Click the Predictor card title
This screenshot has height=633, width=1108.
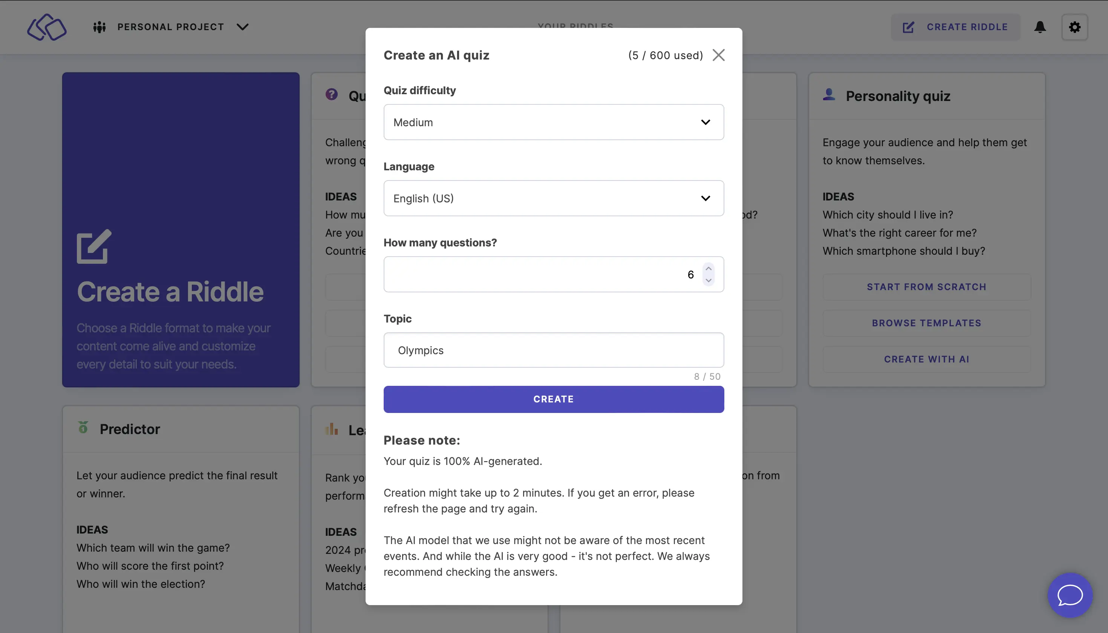point(130,429)
